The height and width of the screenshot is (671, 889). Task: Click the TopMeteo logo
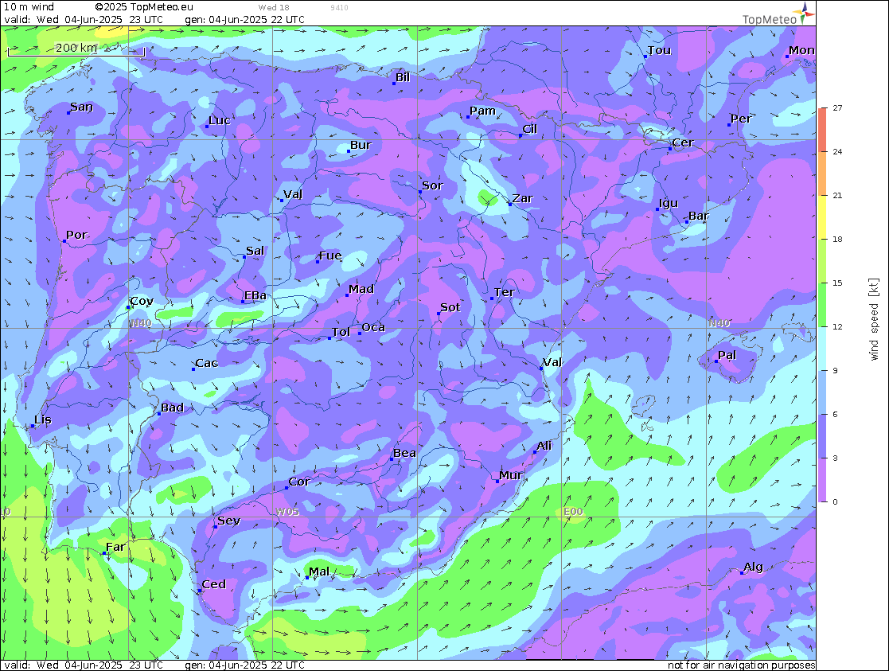[778, 14]
